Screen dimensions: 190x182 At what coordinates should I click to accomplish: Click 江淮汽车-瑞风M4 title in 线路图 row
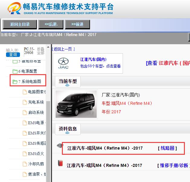(105, 148)
